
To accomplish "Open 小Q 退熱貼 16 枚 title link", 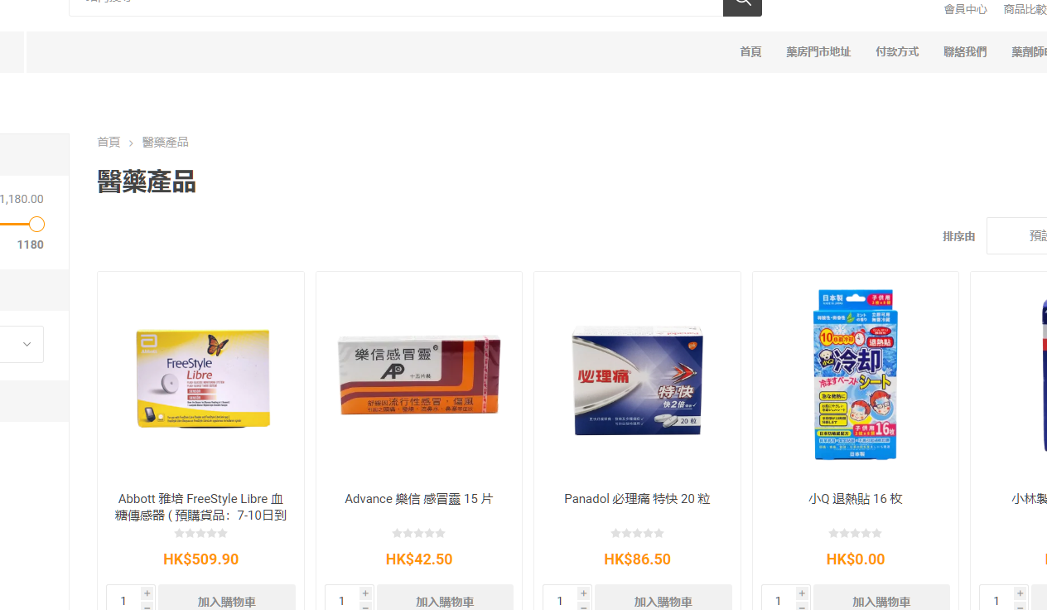I will (x=856, y=499).
